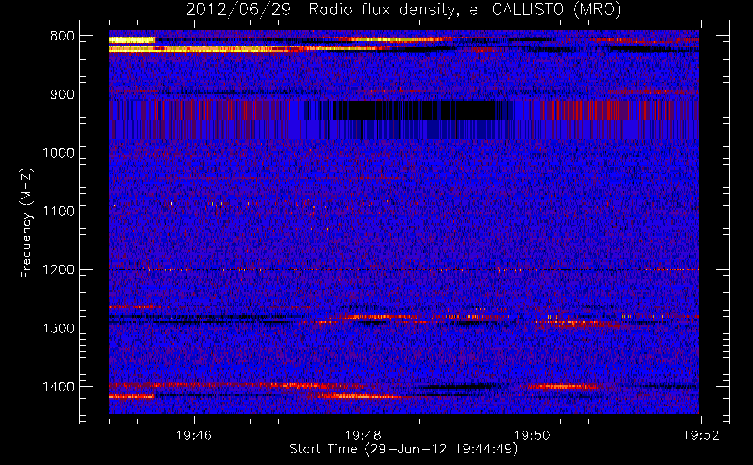
Task: Click the "Start Time (29-Jun-12 19:44:49)" axis title
Action: [403, 449]
